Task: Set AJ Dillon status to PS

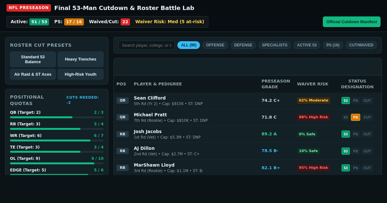Action: point(355,151)
